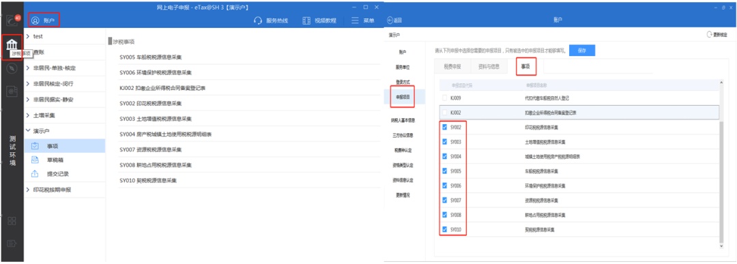Click the 返回 back arrow in account window
Screen dimensions: 737x264
[x=390, y=20]
